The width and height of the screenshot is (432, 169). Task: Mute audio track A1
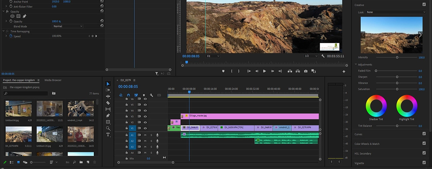(x=145, y=135)
